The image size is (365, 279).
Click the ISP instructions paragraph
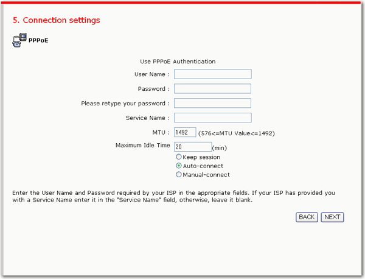(x=173, y=196)
